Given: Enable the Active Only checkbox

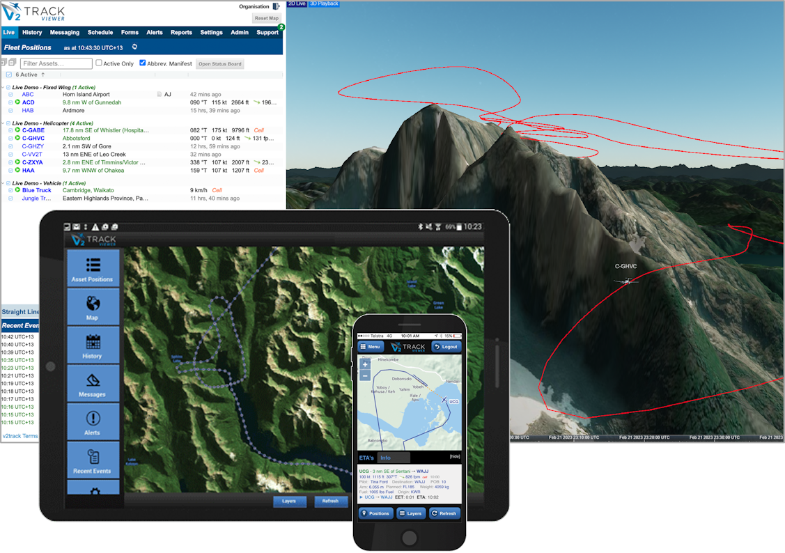Looking at the screenshot, I should point(98,63).
